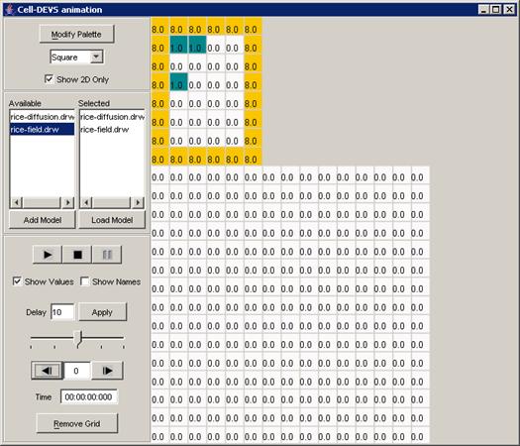
Task: Step forward one frame
Action: click(107, 371)
